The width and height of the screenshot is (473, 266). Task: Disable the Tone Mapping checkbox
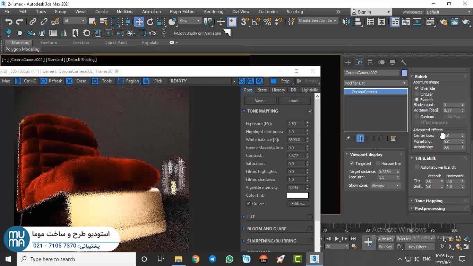[x=310, y=111]
